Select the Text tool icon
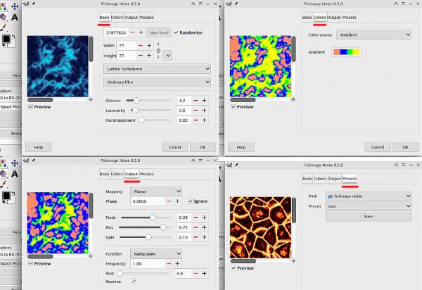This screenshot has height=290, width=422. point(15,17)
